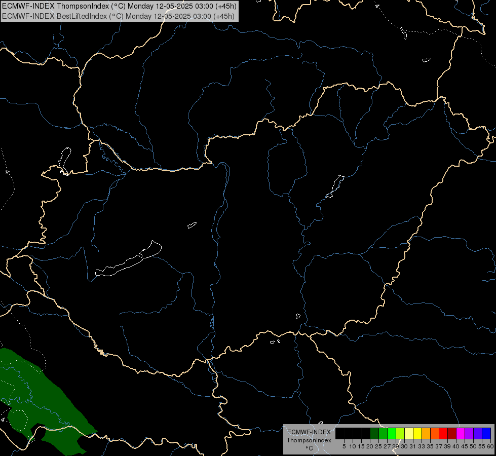Select the bright yellow 31-33 legend swatch

click(x=417, y=433)
